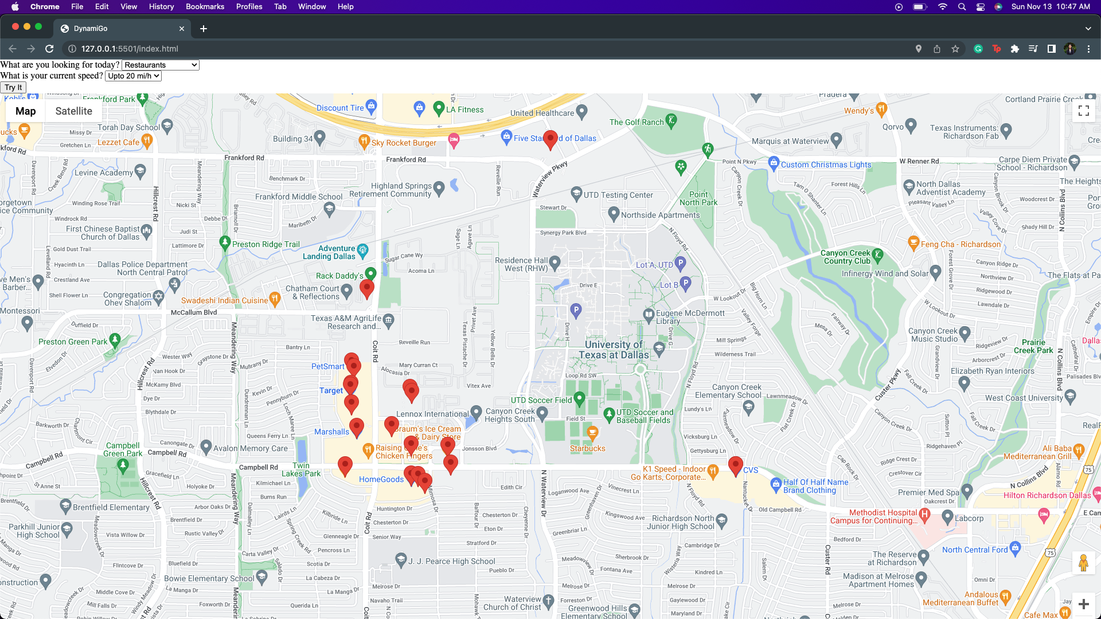The width and height of the screenshot is (1101, 619).
Task: Open the History menu
Action: coord(161,6)
